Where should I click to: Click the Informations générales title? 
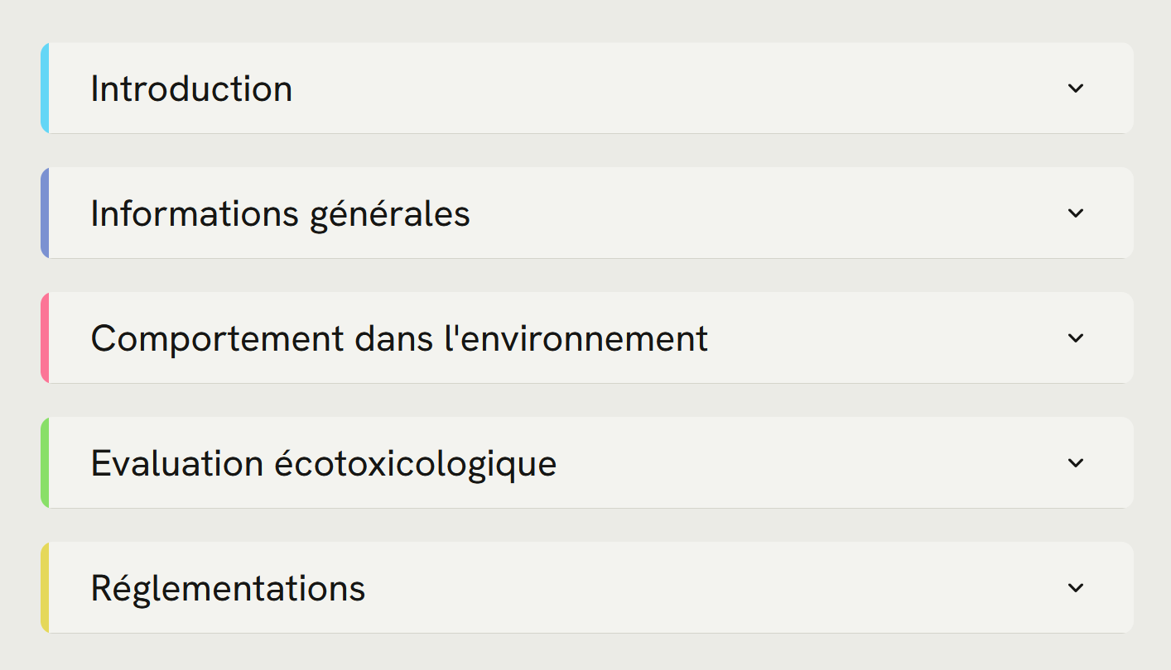(281, 213)
